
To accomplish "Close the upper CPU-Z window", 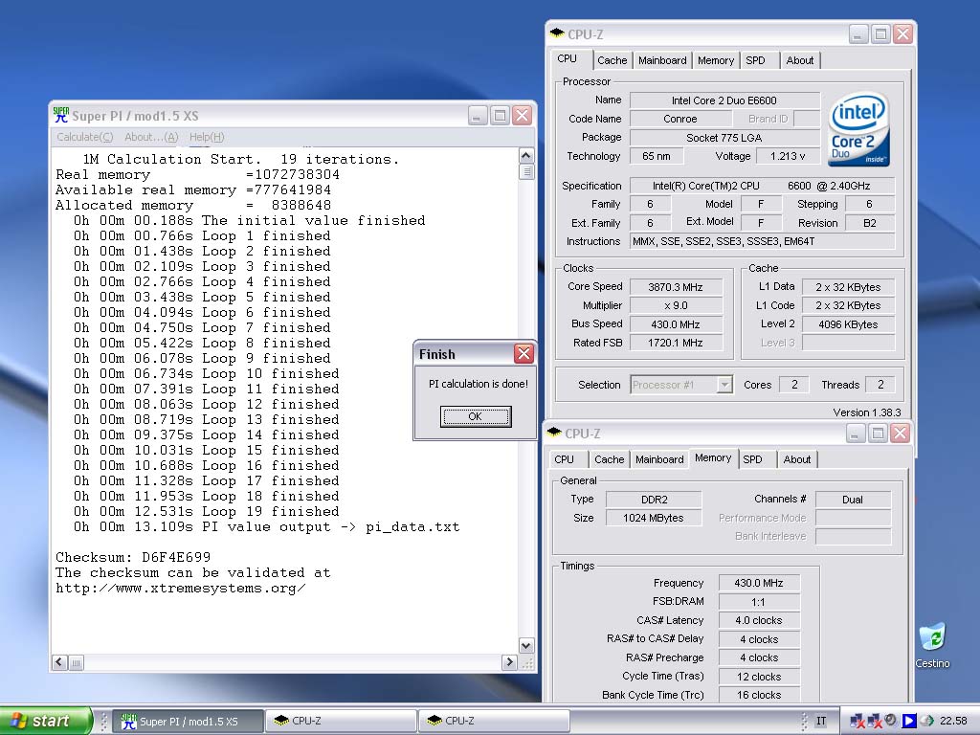I will 902,34.
